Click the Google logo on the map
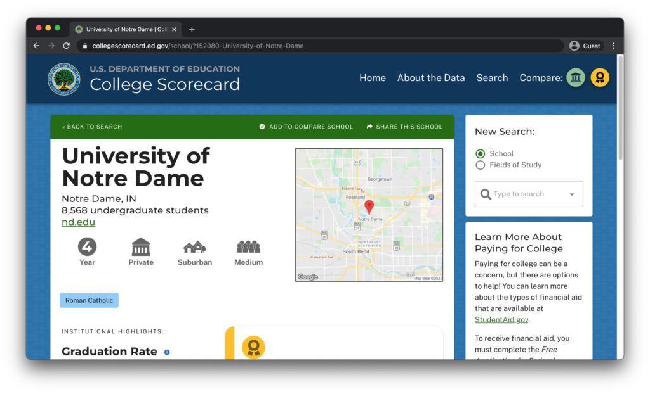The width and height of the screenshot is (650, 394). [308, 277]
